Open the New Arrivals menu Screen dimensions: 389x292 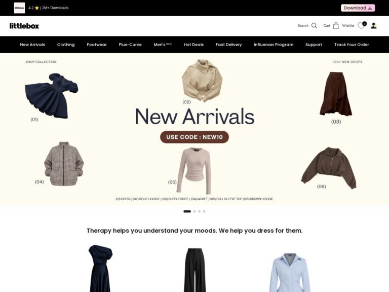[x=32, y=45]
